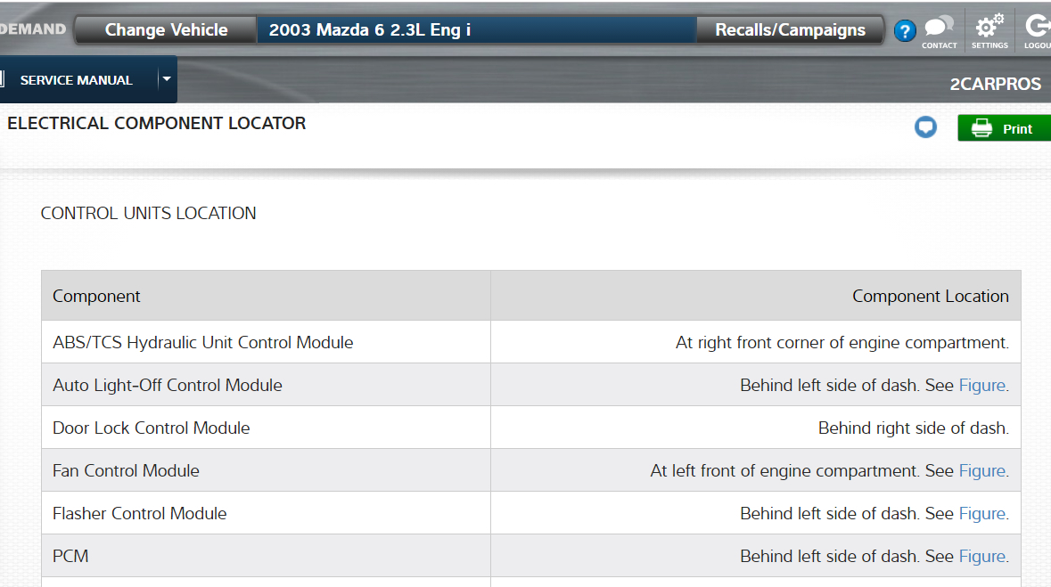Open Figure link for Fan Control Module
The image size is (1051, 587).
(x=981, y=471)
